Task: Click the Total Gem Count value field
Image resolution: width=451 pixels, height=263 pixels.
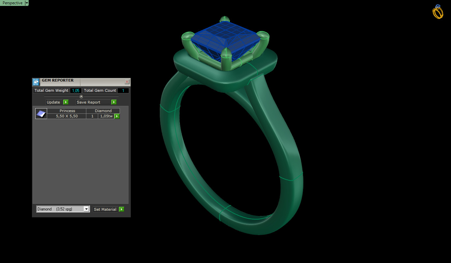Action: (x=123, y=90)
